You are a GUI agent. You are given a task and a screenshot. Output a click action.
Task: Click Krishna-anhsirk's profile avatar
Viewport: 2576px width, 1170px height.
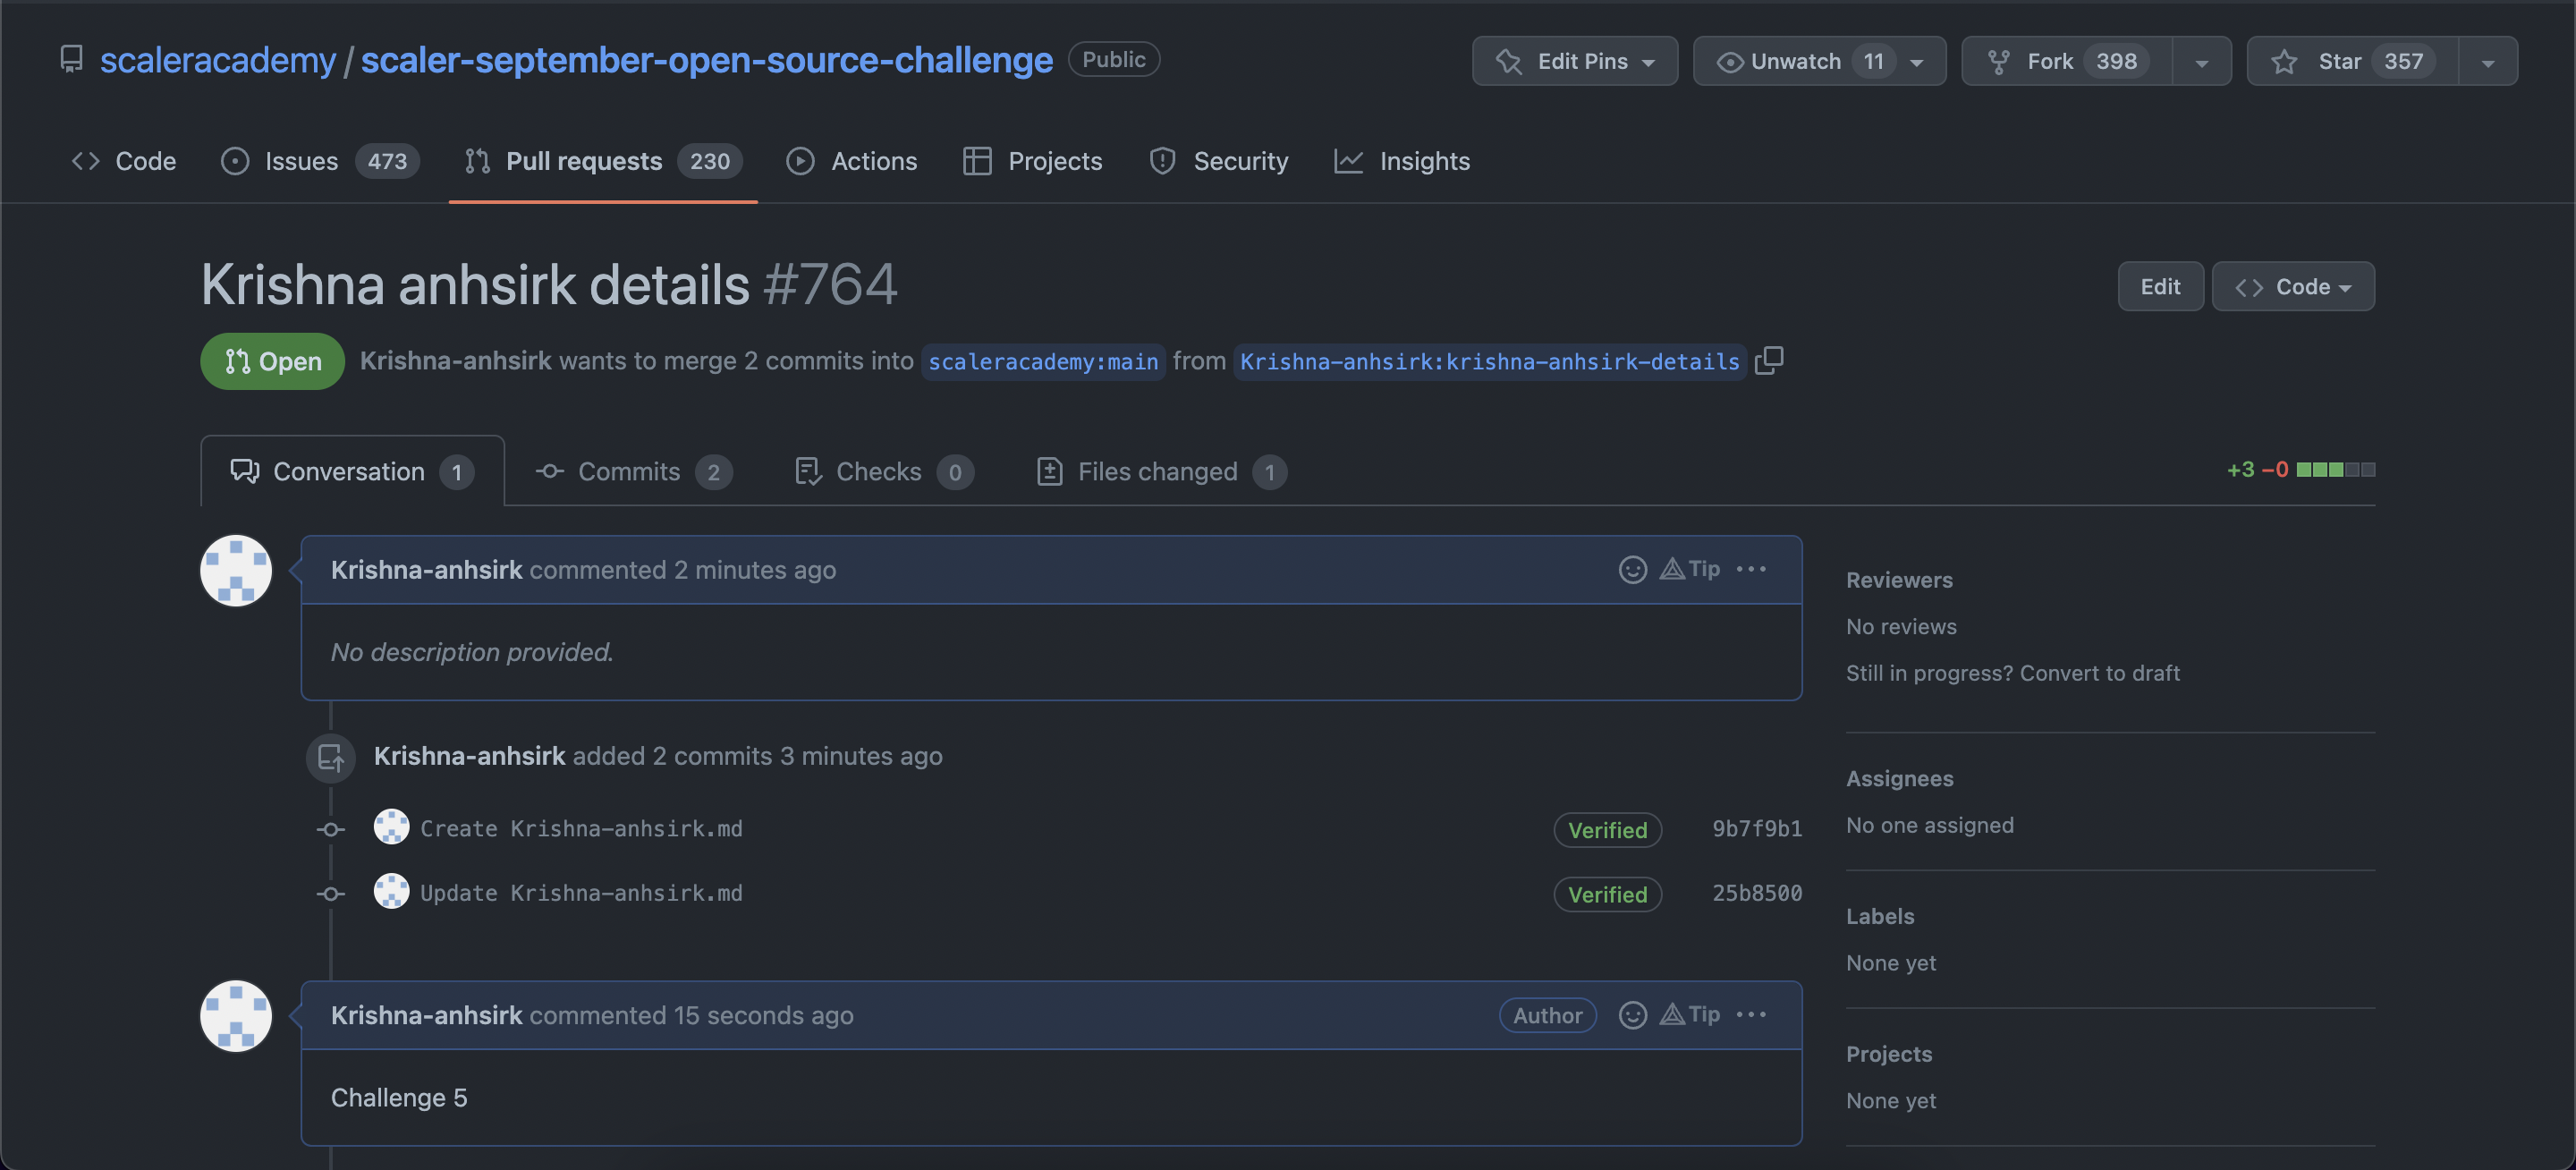point(236,570)
